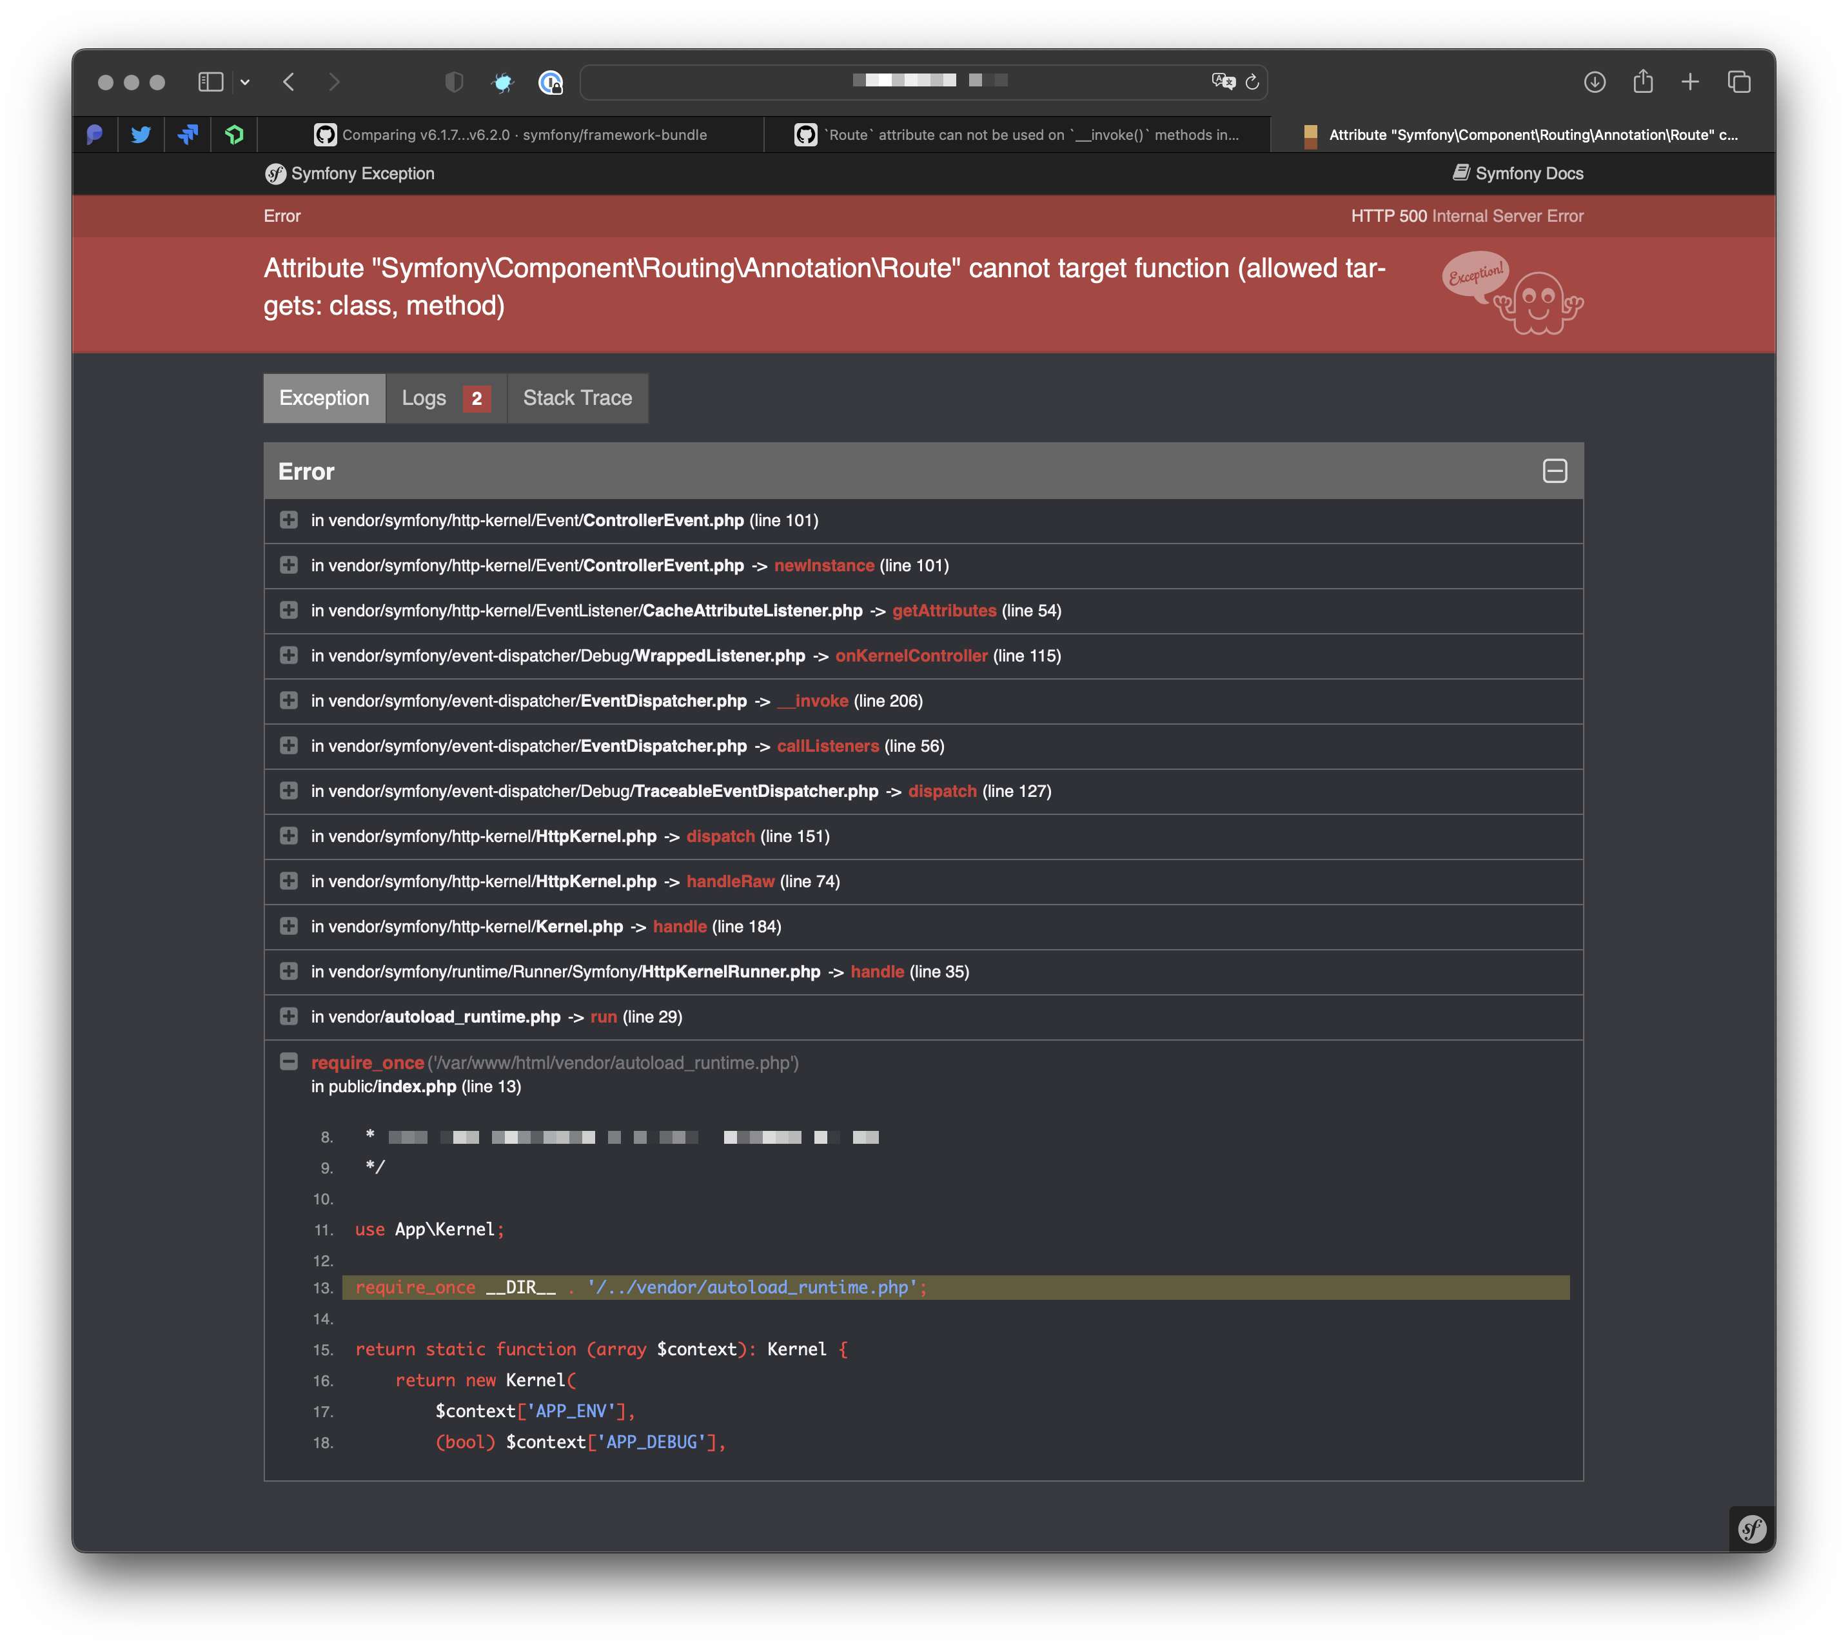Click the Safari address bar
The width and height of the screenshot is (1848, 1648).
click(x=905, y=83)
